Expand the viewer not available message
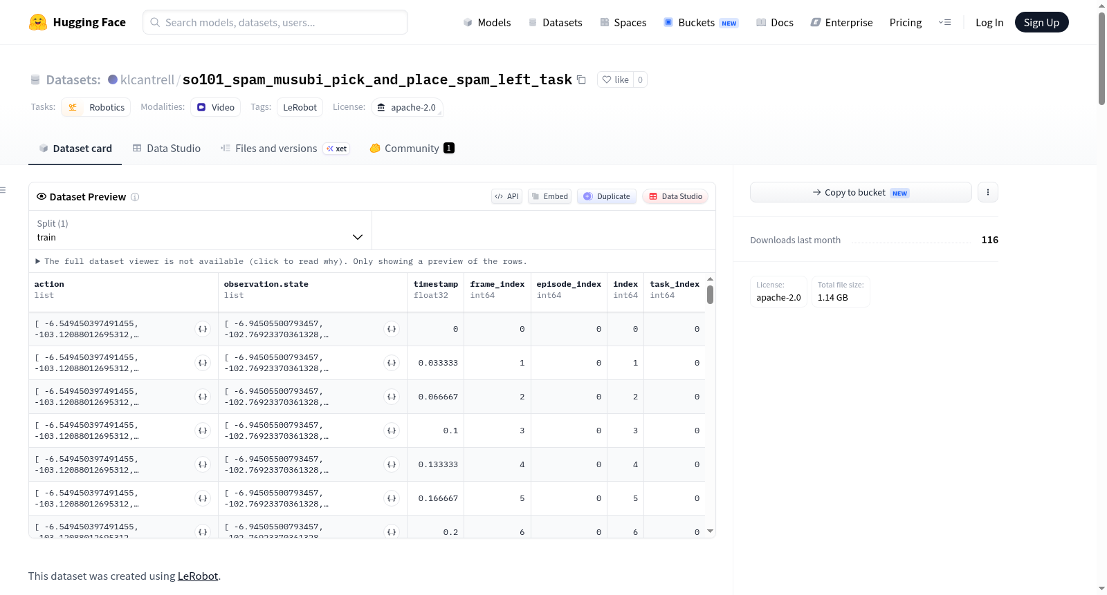The width and height of the screenshot is (1107, 595). [281, 261]
